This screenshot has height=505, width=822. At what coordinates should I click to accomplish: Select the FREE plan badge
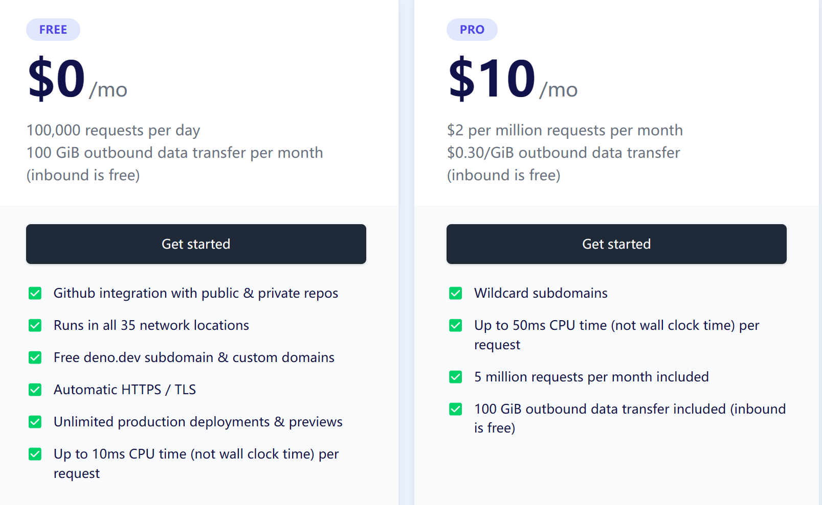tap(53, 30)
